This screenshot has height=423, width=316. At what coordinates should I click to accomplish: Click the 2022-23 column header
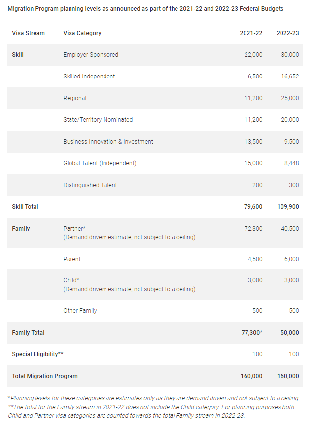(287, 33)
